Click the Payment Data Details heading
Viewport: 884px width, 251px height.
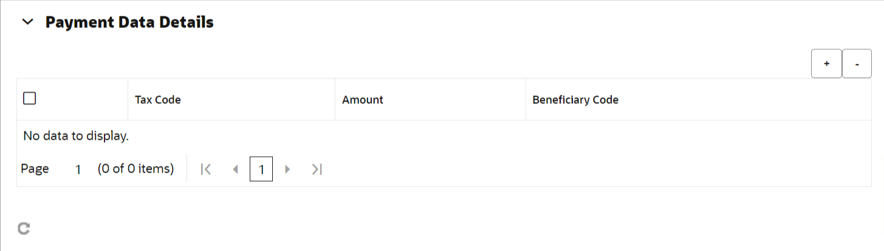pyautogui.click(x=129, y=22)
